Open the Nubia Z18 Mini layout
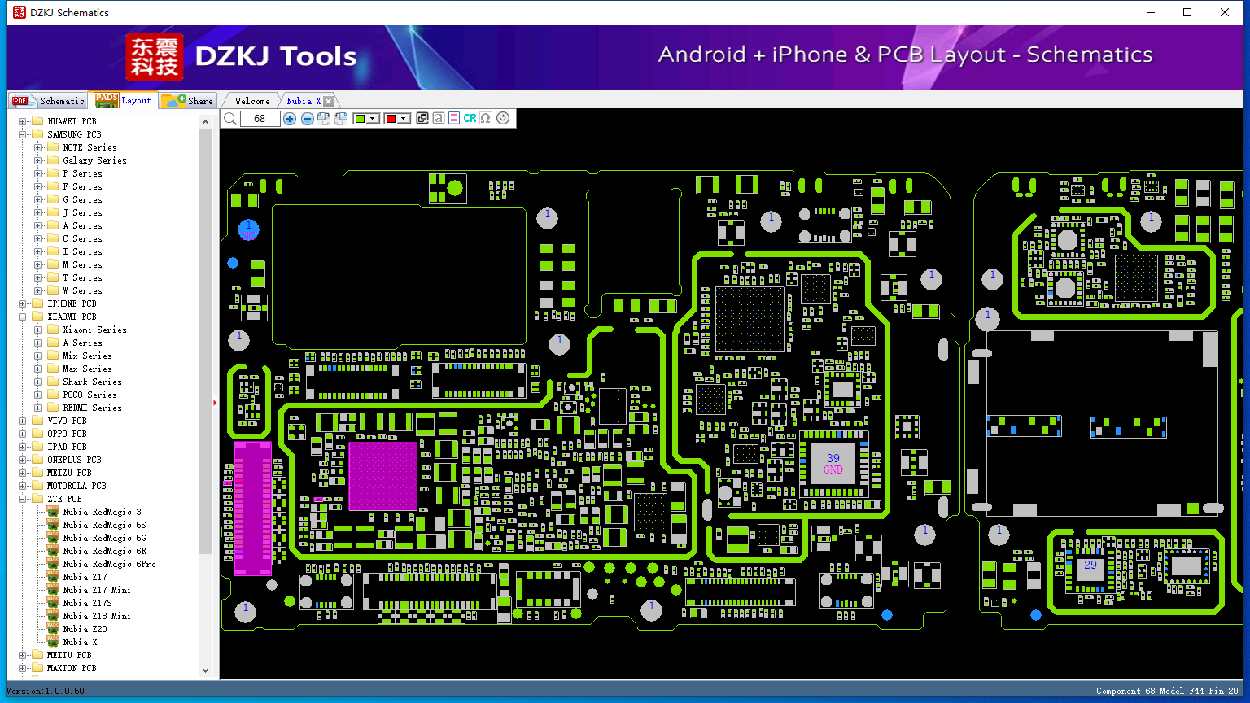 [97, 616]
